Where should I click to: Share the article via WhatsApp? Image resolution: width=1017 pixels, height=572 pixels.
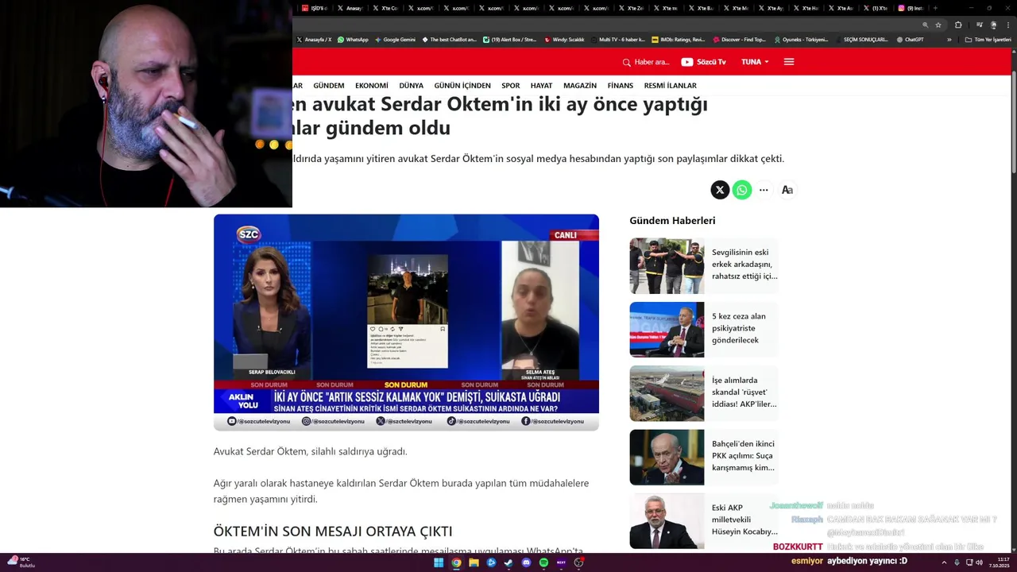[742, 190]
